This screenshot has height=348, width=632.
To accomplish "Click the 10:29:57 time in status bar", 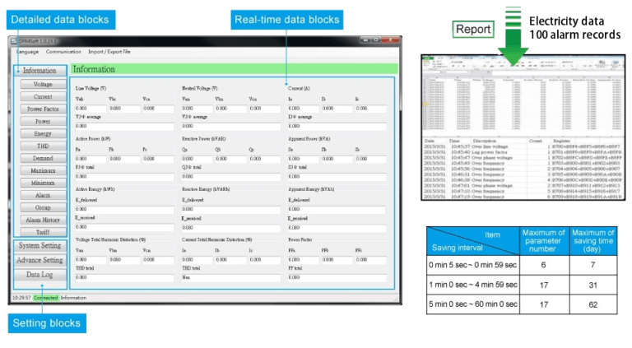I will point(21,298).
